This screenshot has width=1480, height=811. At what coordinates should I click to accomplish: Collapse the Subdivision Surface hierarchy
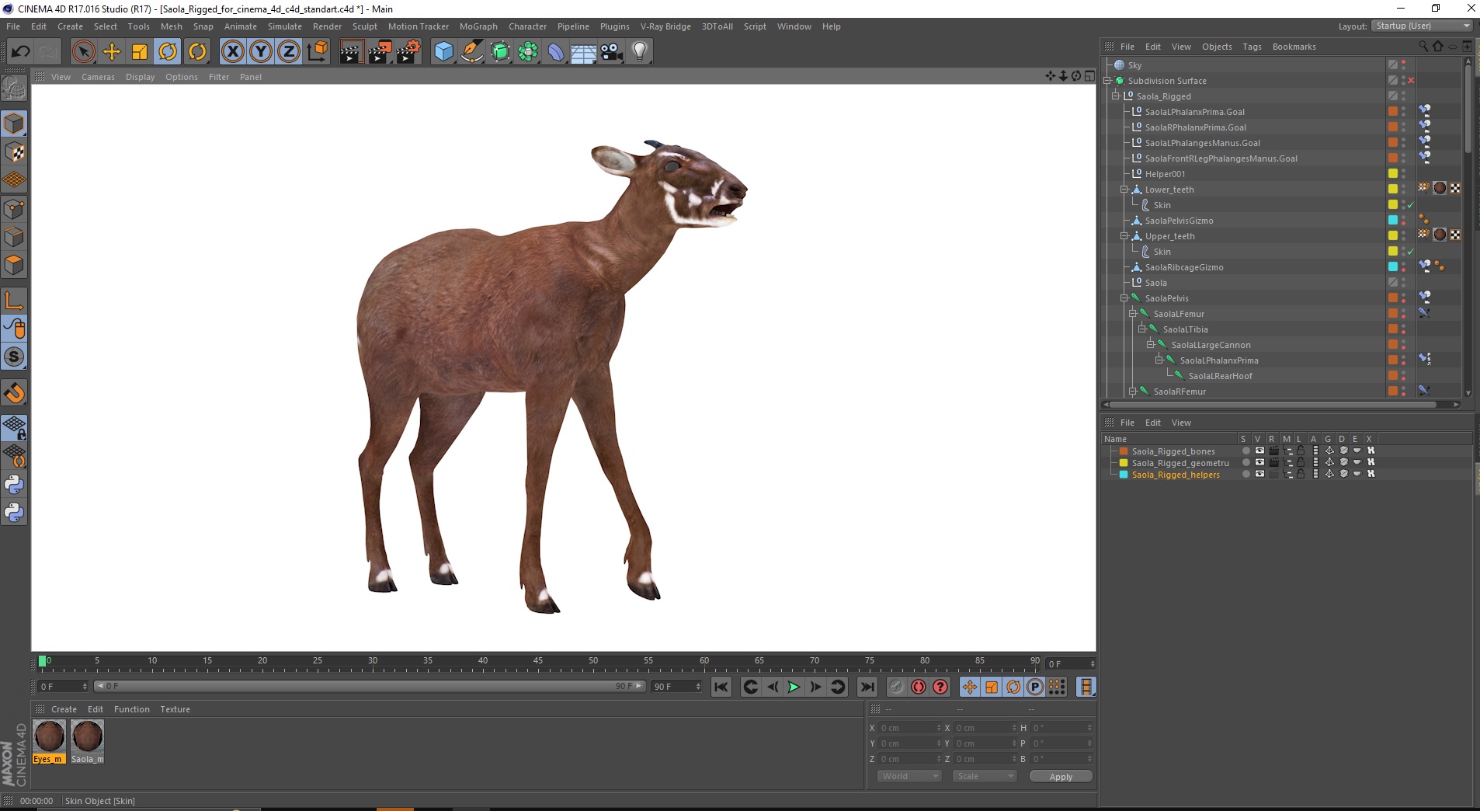pyautogui.click(x=1107, y=81)
